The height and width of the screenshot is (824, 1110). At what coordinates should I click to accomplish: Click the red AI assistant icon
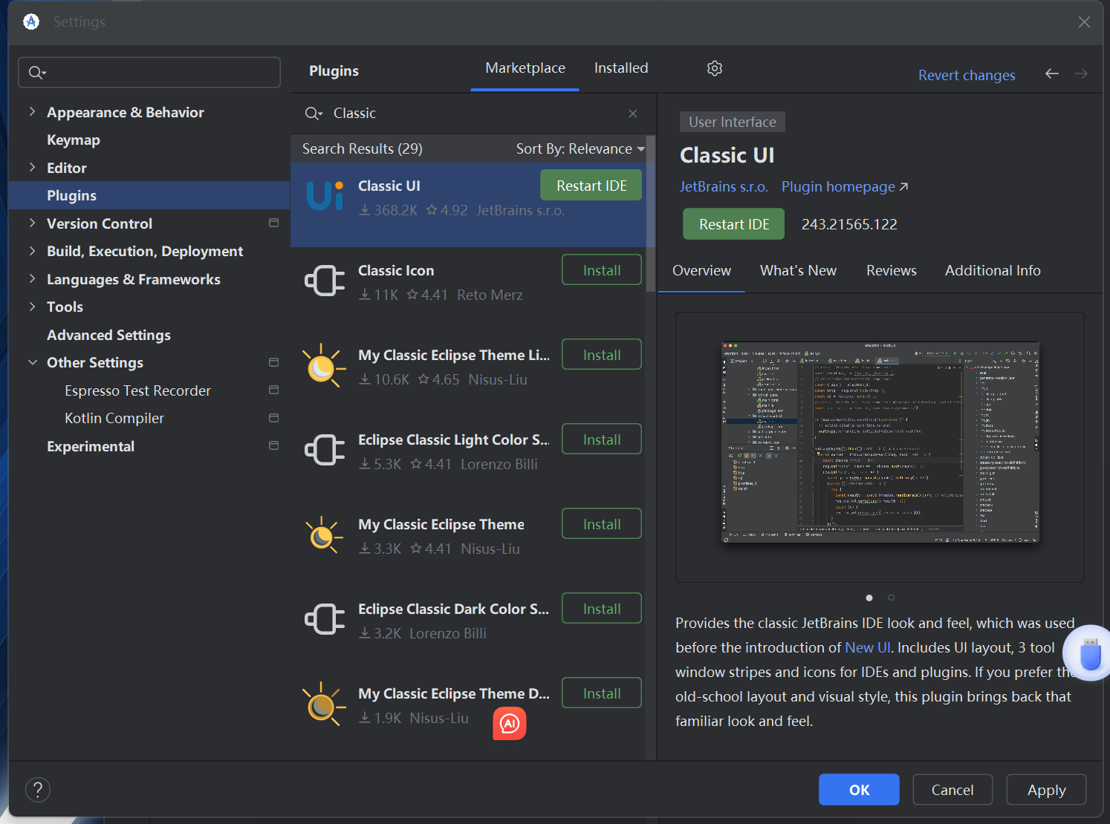click(510, 724)
